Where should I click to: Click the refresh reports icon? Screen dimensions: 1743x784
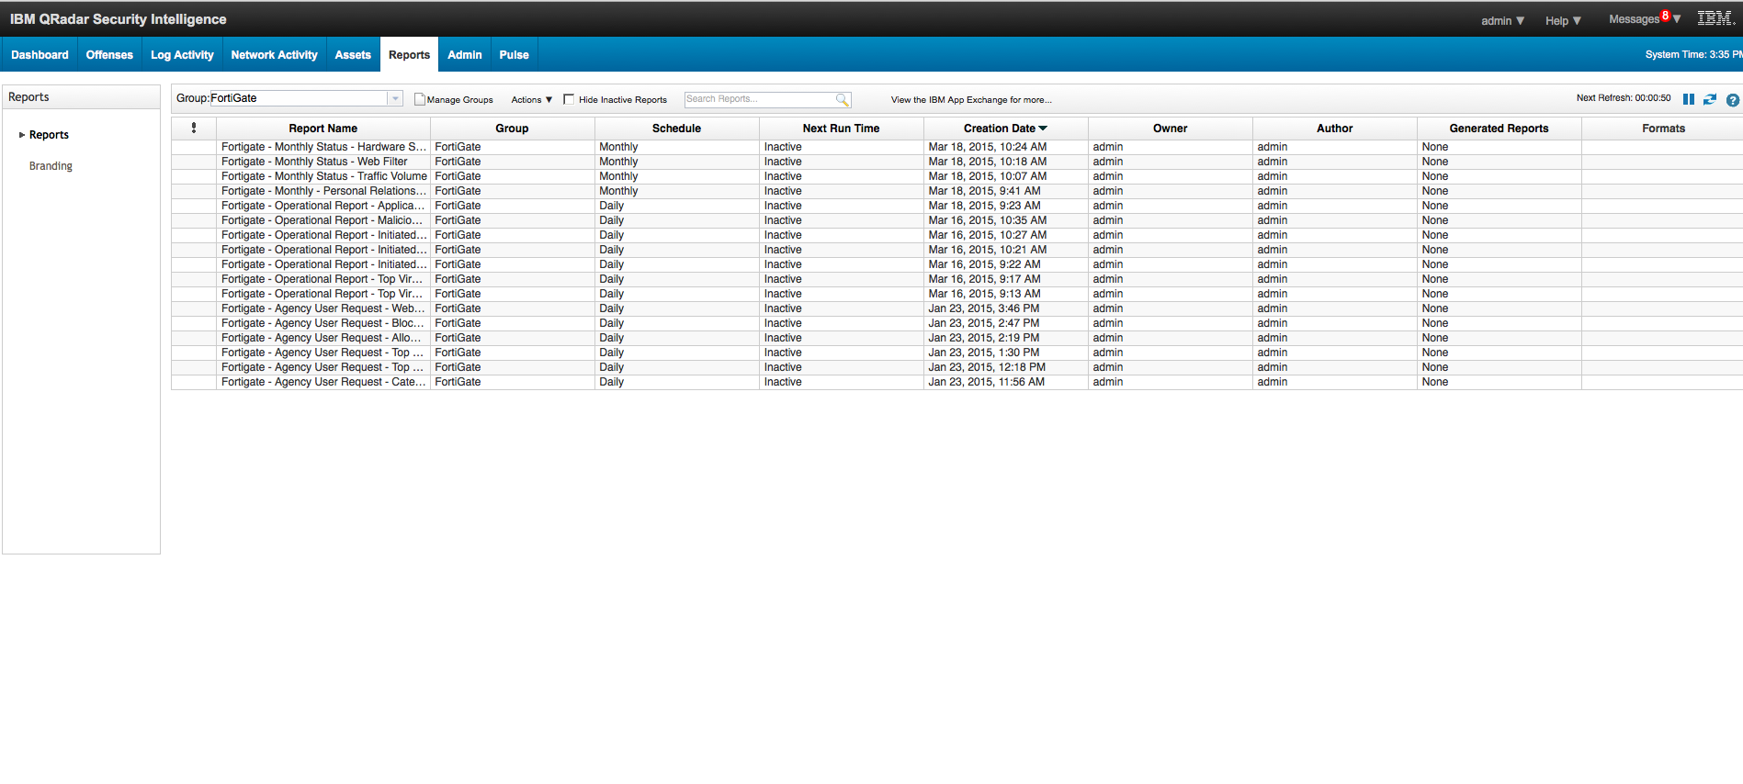(1710, 99)
